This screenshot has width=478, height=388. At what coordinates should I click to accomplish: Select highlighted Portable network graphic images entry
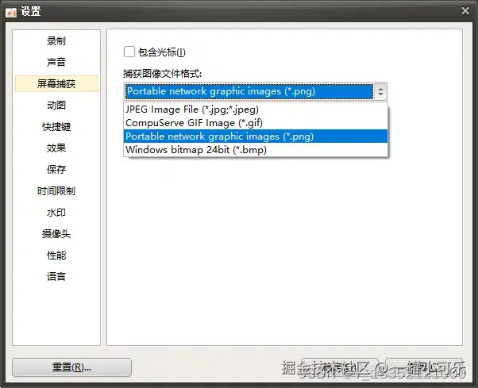click(x=256, y=136)
